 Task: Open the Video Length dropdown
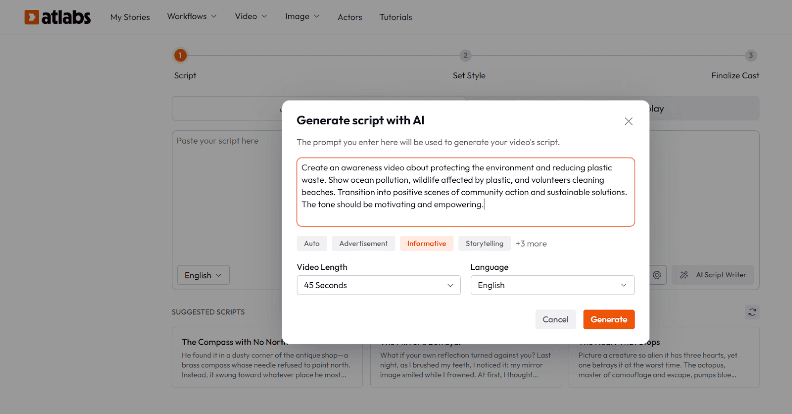point(379,285)
